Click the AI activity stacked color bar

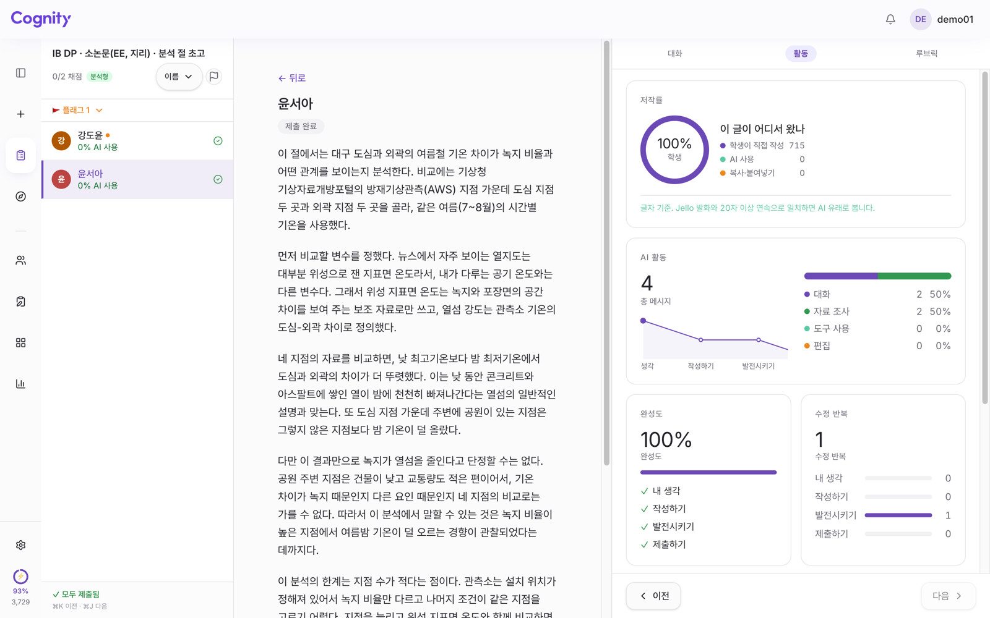tap(877, 276)
